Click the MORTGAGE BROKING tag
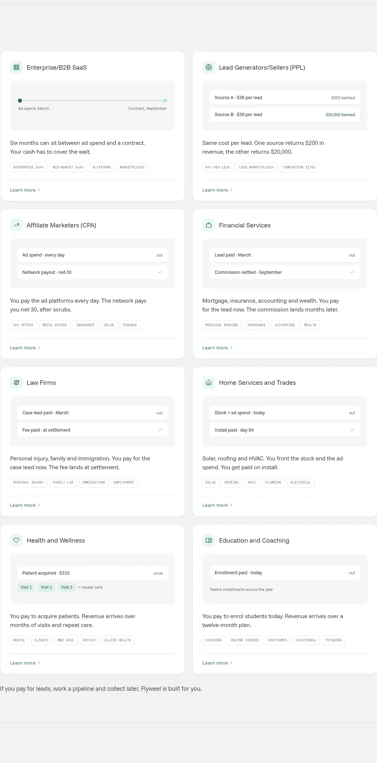Image resolution: width=377 pixels, height=763 pixels. tap(222, 325)
